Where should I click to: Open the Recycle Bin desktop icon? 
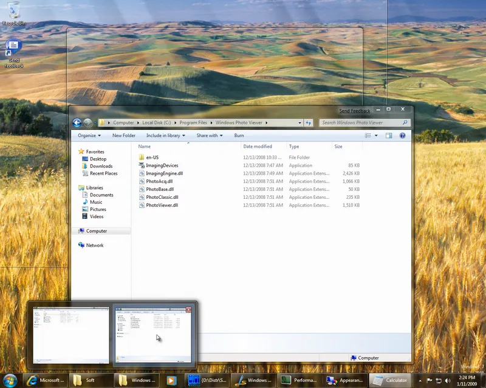14,13
